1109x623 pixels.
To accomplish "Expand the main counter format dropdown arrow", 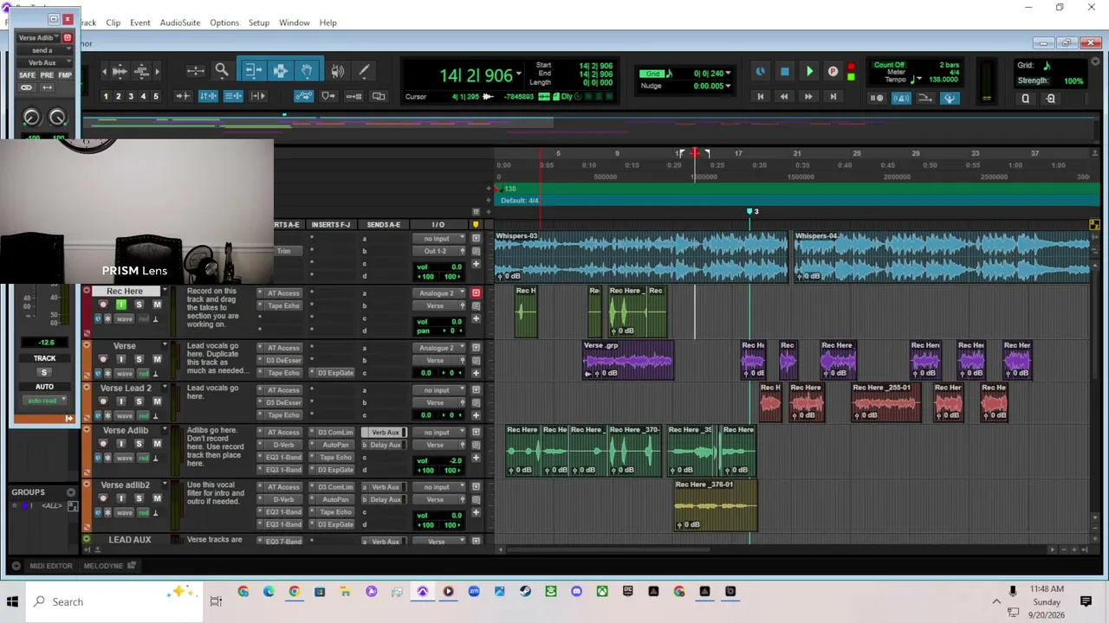I will 518,75.
